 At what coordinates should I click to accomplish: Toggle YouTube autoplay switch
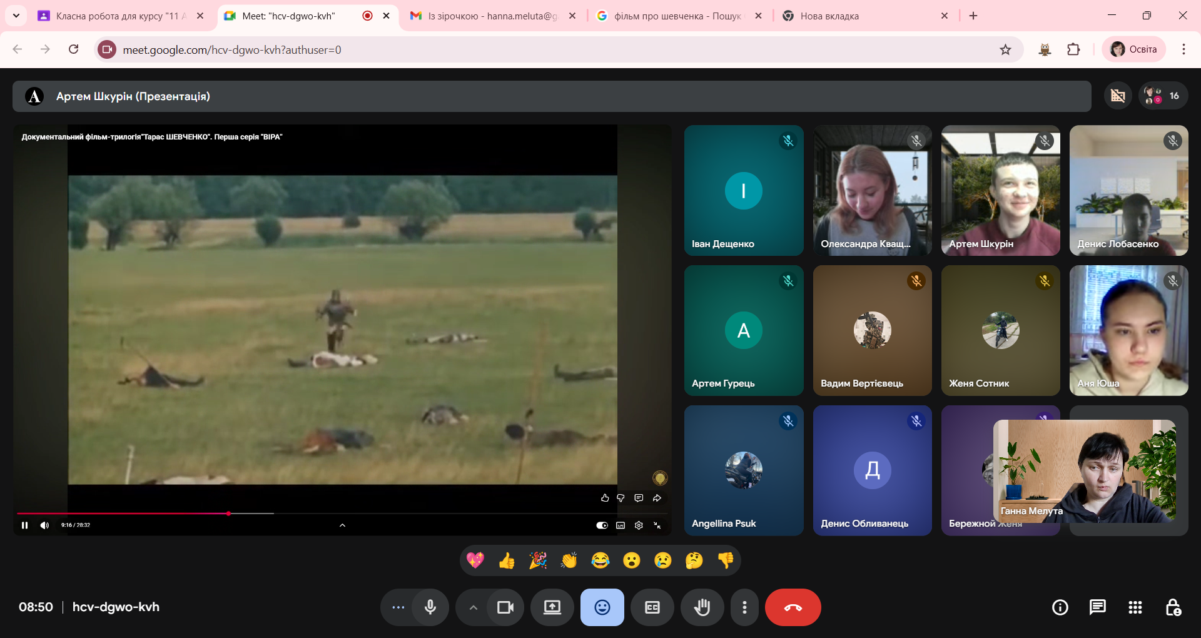pyautogui.click(x=602, y=525)
